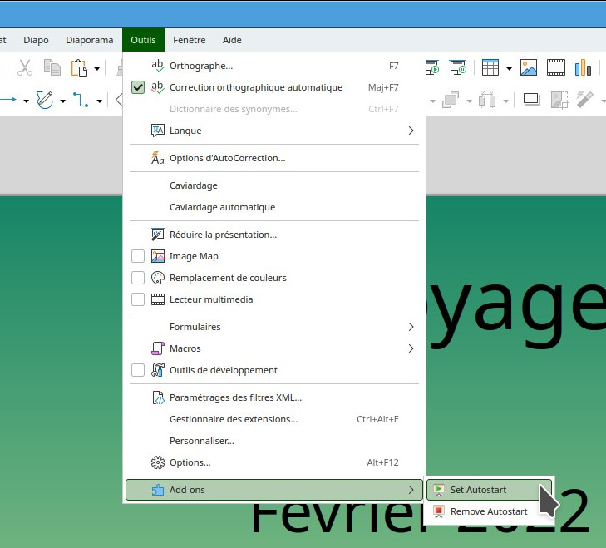Click the Set Autostart slide icon
Screen dimensions: 606x548
439,490
